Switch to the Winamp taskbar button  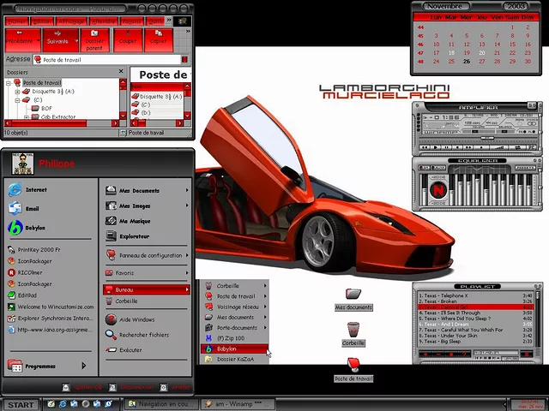232,403
